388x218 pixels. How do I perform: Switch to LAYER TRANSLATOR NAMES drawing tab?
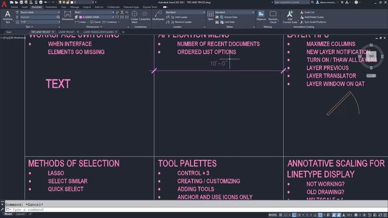click(98, 32)
